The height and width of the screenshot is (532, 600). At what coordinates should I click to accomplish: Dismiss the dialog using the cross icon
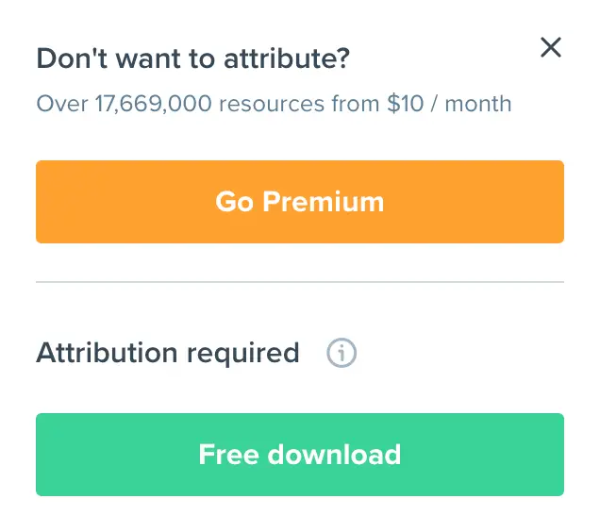point(551,47)
